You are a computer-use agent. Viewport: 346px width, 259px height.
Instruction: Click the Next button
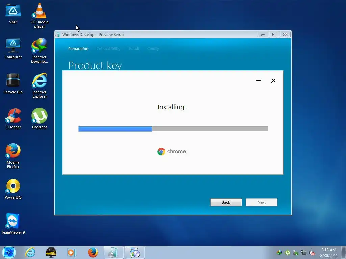pyautogui.click(x=262, y=202)
